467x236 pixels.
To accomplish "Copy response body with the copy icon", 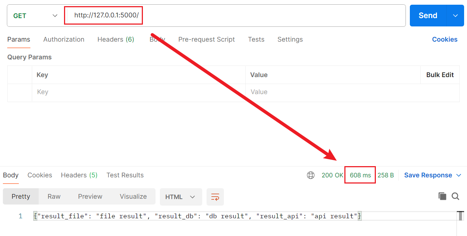I will point(442,196).
